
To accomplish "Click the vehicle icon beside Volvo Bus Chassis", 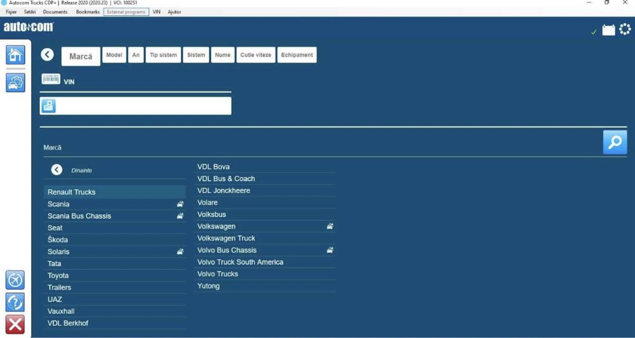I will pos(330,250).
